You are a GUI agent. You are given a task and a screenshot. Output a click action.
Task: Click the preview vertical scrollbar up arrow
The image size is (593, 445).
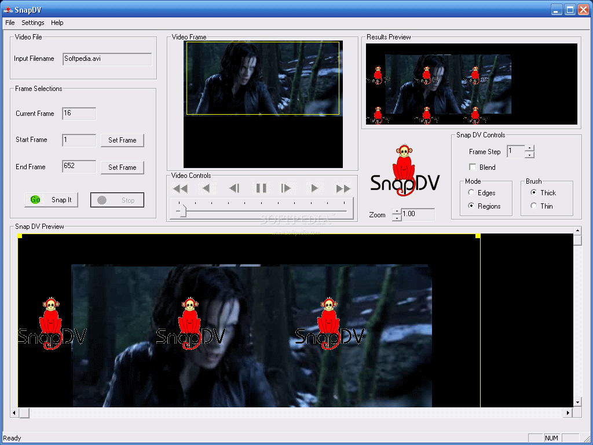point(577,231)
